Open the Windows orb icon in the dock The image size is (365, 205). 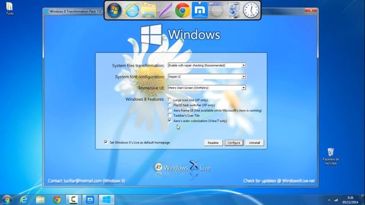114,10
